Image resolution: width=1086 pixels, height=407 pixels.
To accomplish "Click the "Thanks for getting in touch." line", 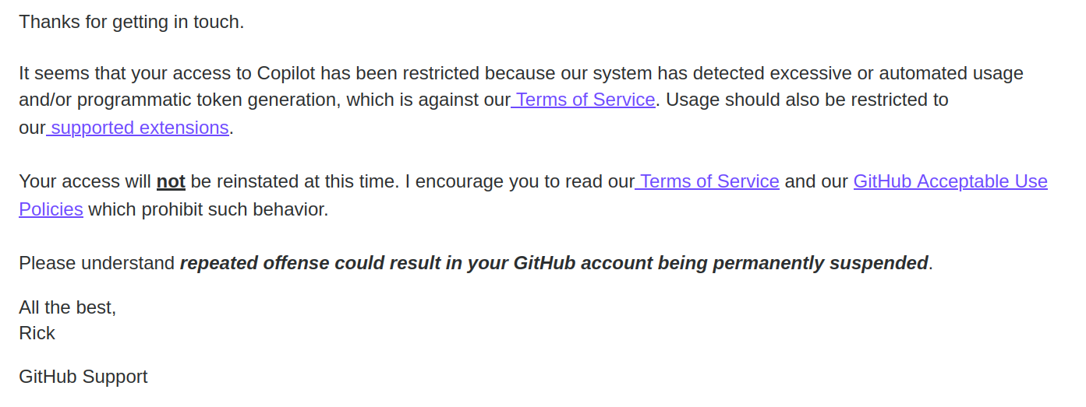I will pos(132,22).
